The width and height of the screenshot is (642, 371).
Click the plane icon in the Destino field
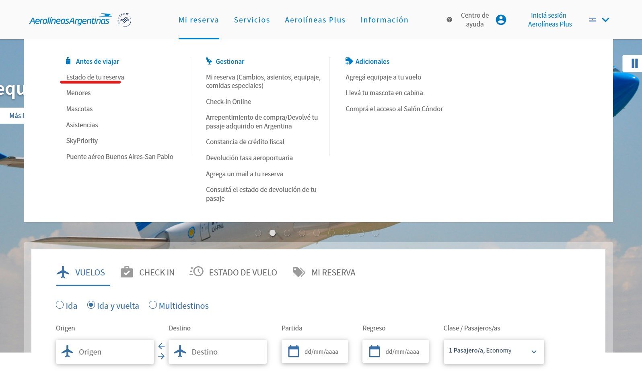point(180,351)
